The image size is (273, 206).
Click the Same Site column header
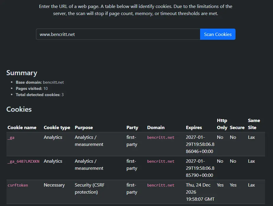click(x=254, y=124)
